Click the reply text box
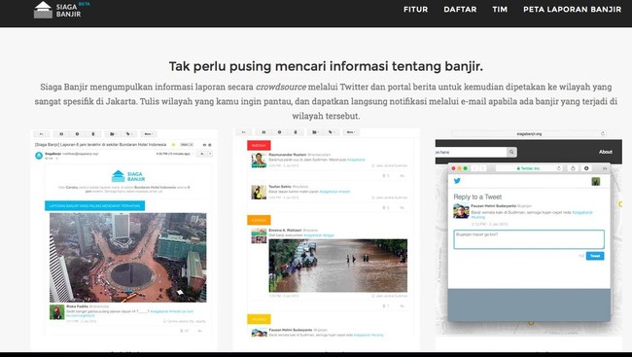The height and width of the screenshot is (357, 632). [x=529, y=239]
